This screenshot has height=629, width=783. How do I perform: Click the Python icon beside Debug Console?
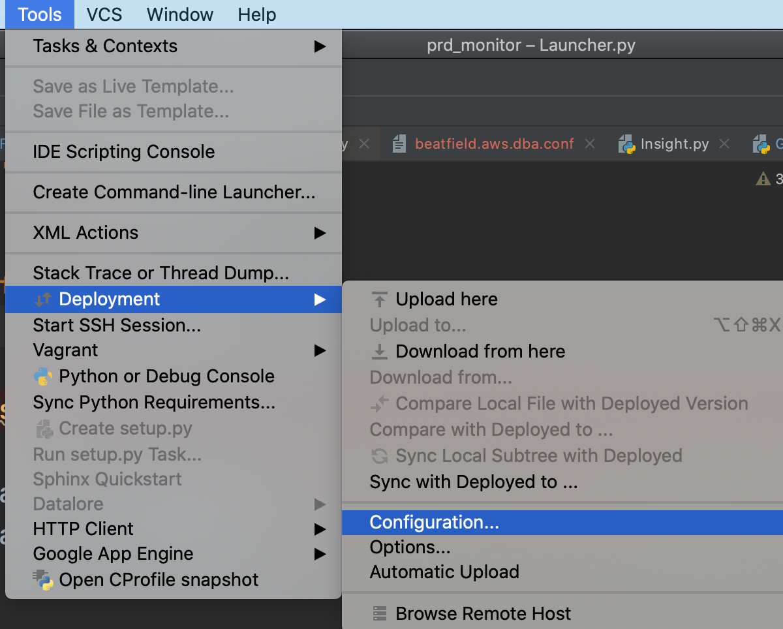[43, 376]
